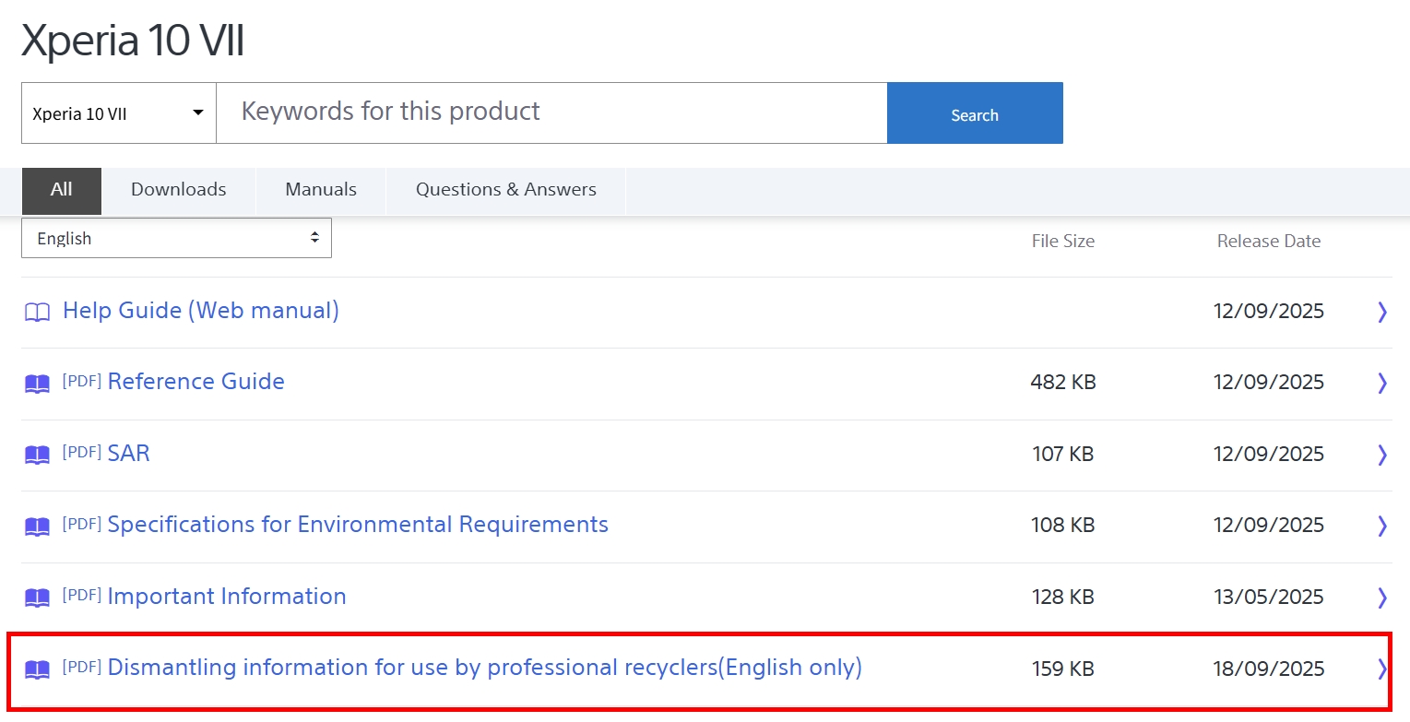Open the Important Information PDF link
This screenshot has height=722, width=1410.
point(227,597)
